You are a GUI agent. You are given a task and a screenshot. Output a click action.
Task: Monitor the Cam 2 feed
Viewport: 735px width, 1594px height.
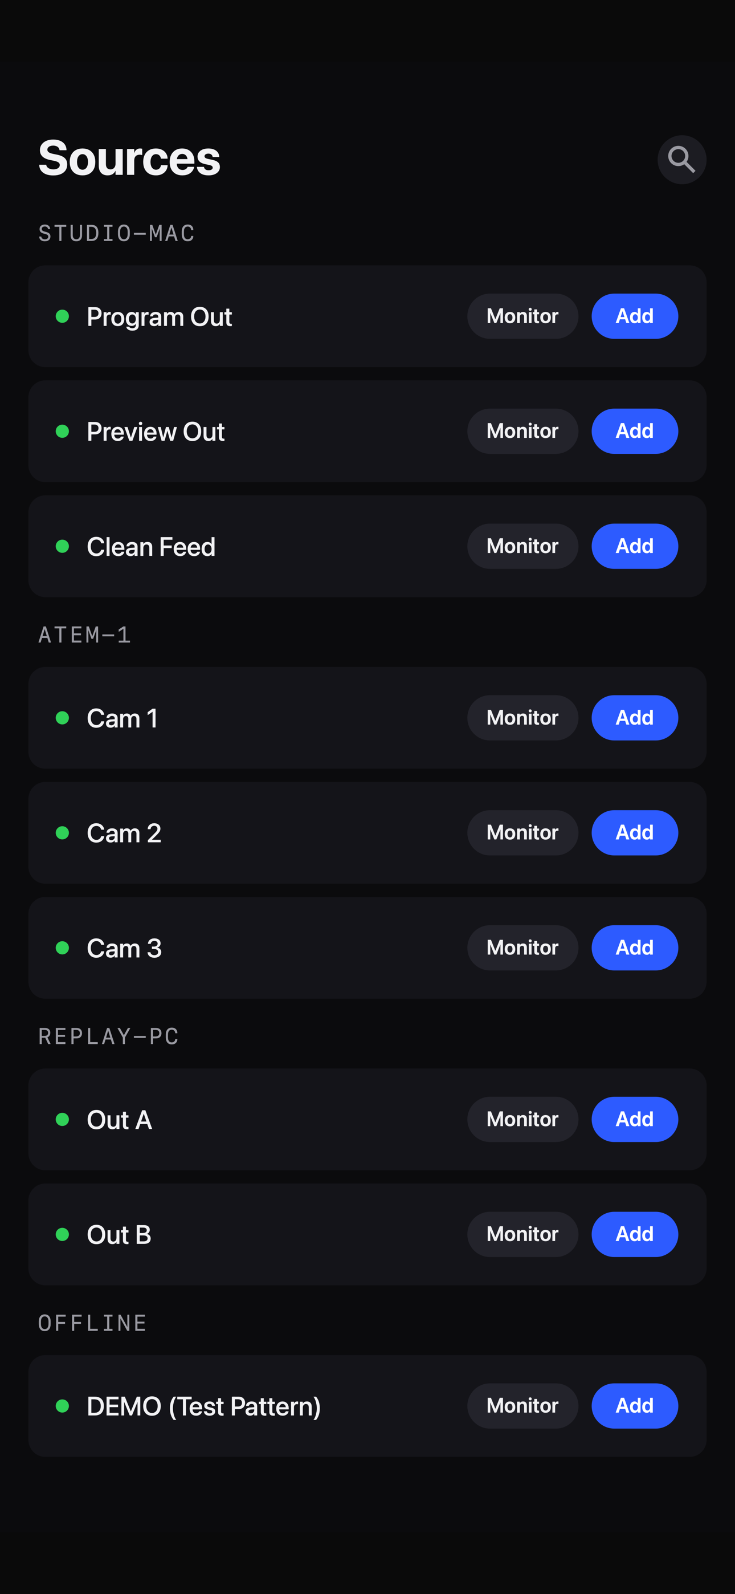tap(522, 832)
